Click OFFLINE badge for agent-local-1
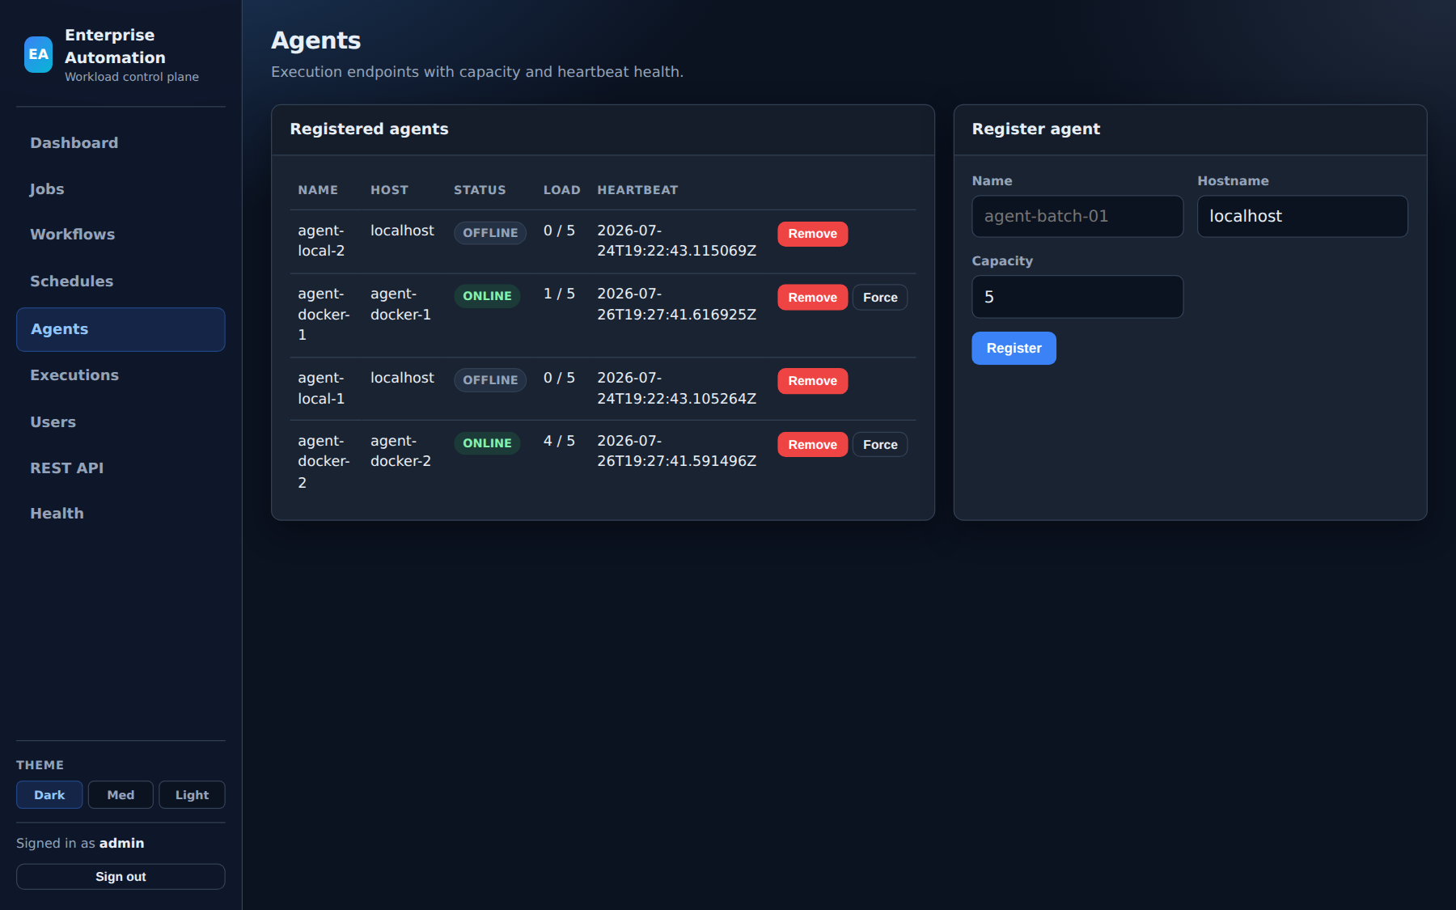 pos(490,380)
